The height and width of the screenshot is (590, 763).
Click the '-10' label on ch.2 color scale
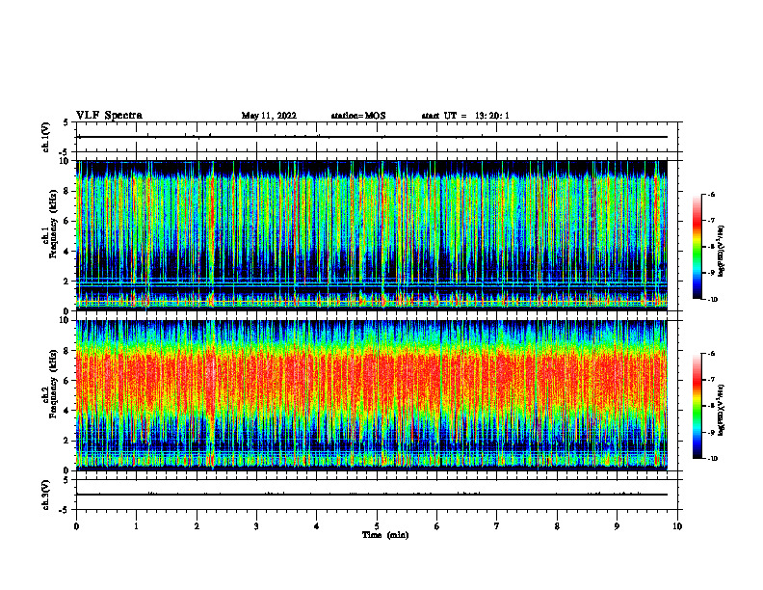coord(712,459)
